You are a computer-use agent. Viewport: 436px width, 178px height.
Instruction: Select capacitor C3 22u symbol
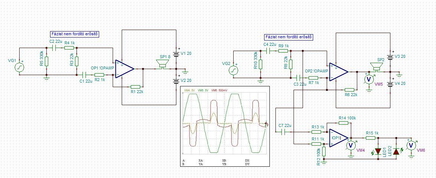[x=298, y=78]
